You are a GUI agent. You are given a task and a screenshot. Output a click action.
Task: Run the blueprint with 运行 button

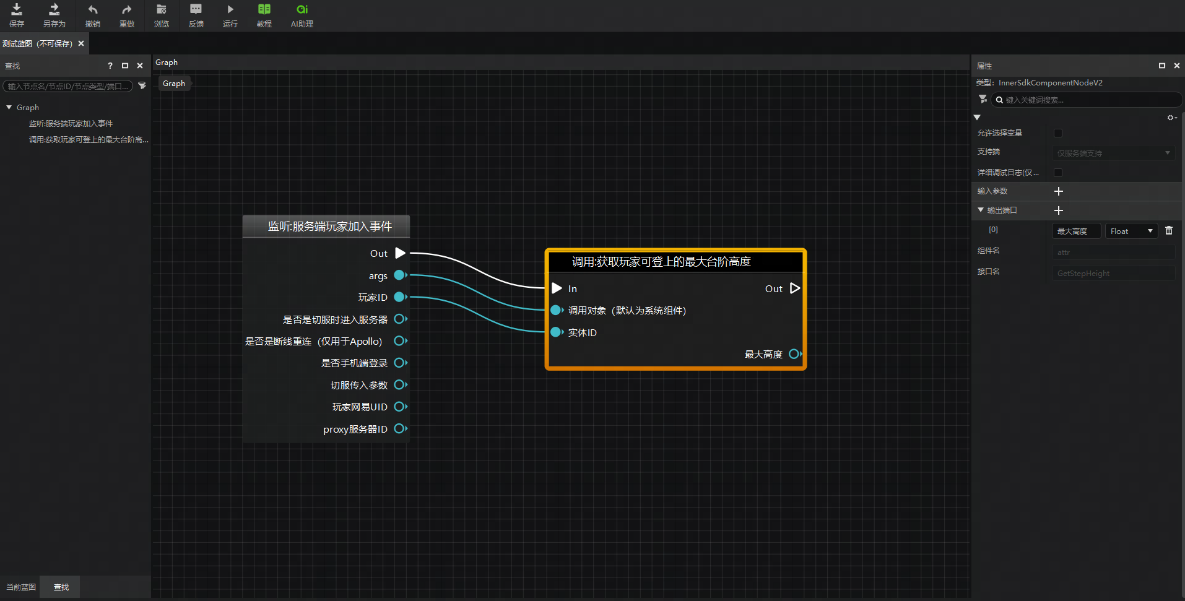point(230,15)
